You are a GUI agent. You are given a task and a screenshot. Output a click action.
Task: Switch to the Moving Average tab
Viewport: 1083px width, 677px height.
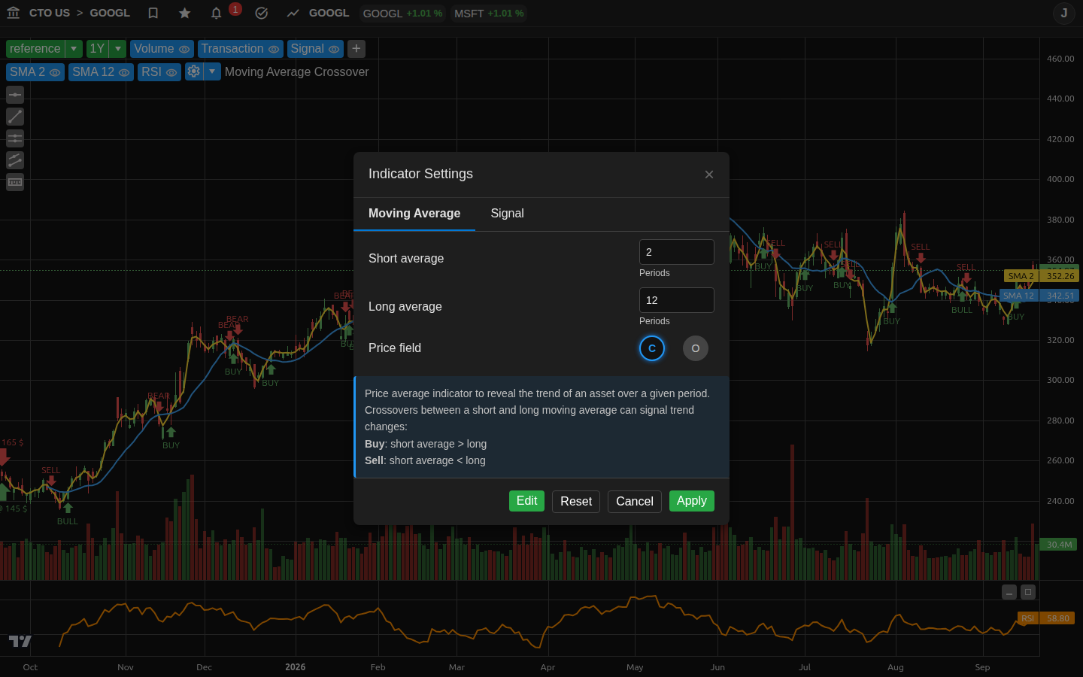(x=414, y=214)
